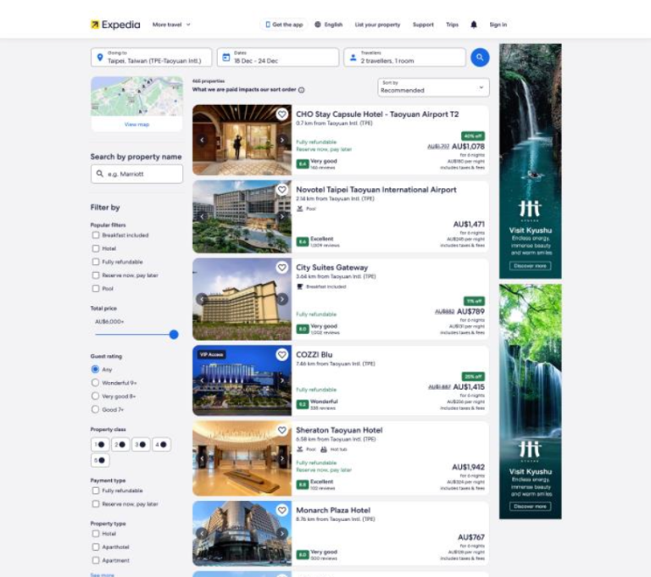Open the Travellers selector
The image size is (651, 577).
coord(404,58)
